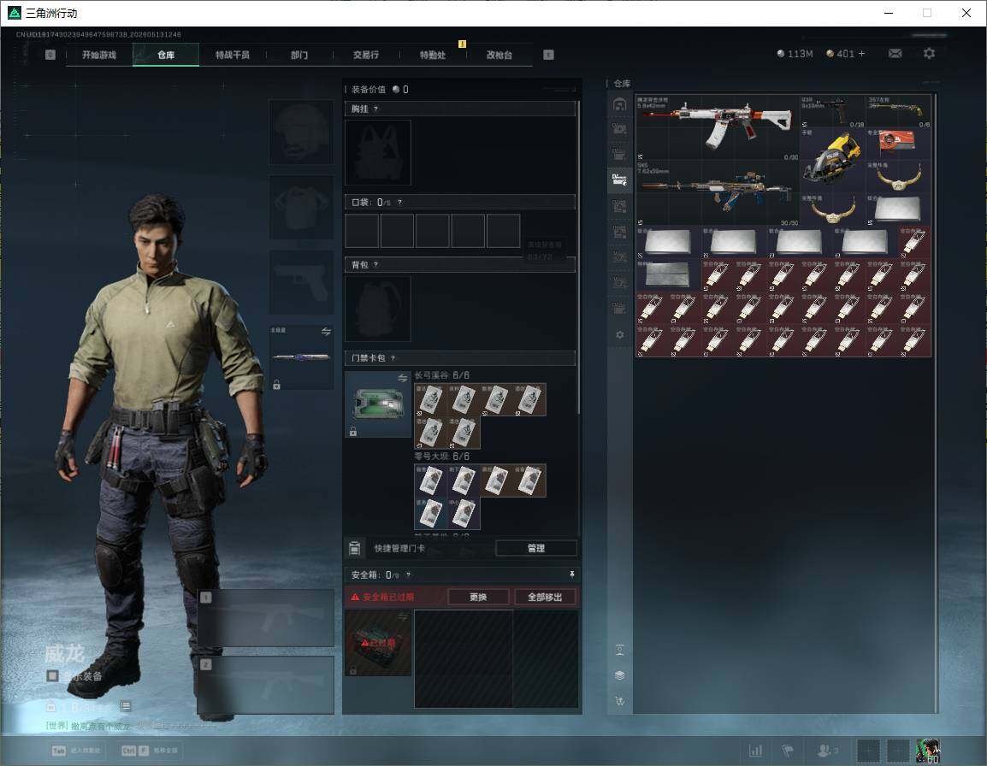Open the 开始游戏 tab
The height and width of the screenshot is (766, 987).
point(99,55)
